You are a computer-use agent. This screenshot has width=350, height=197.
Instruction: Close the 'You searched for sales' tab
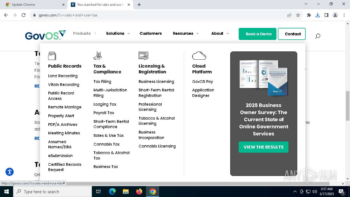click(129, 5)
